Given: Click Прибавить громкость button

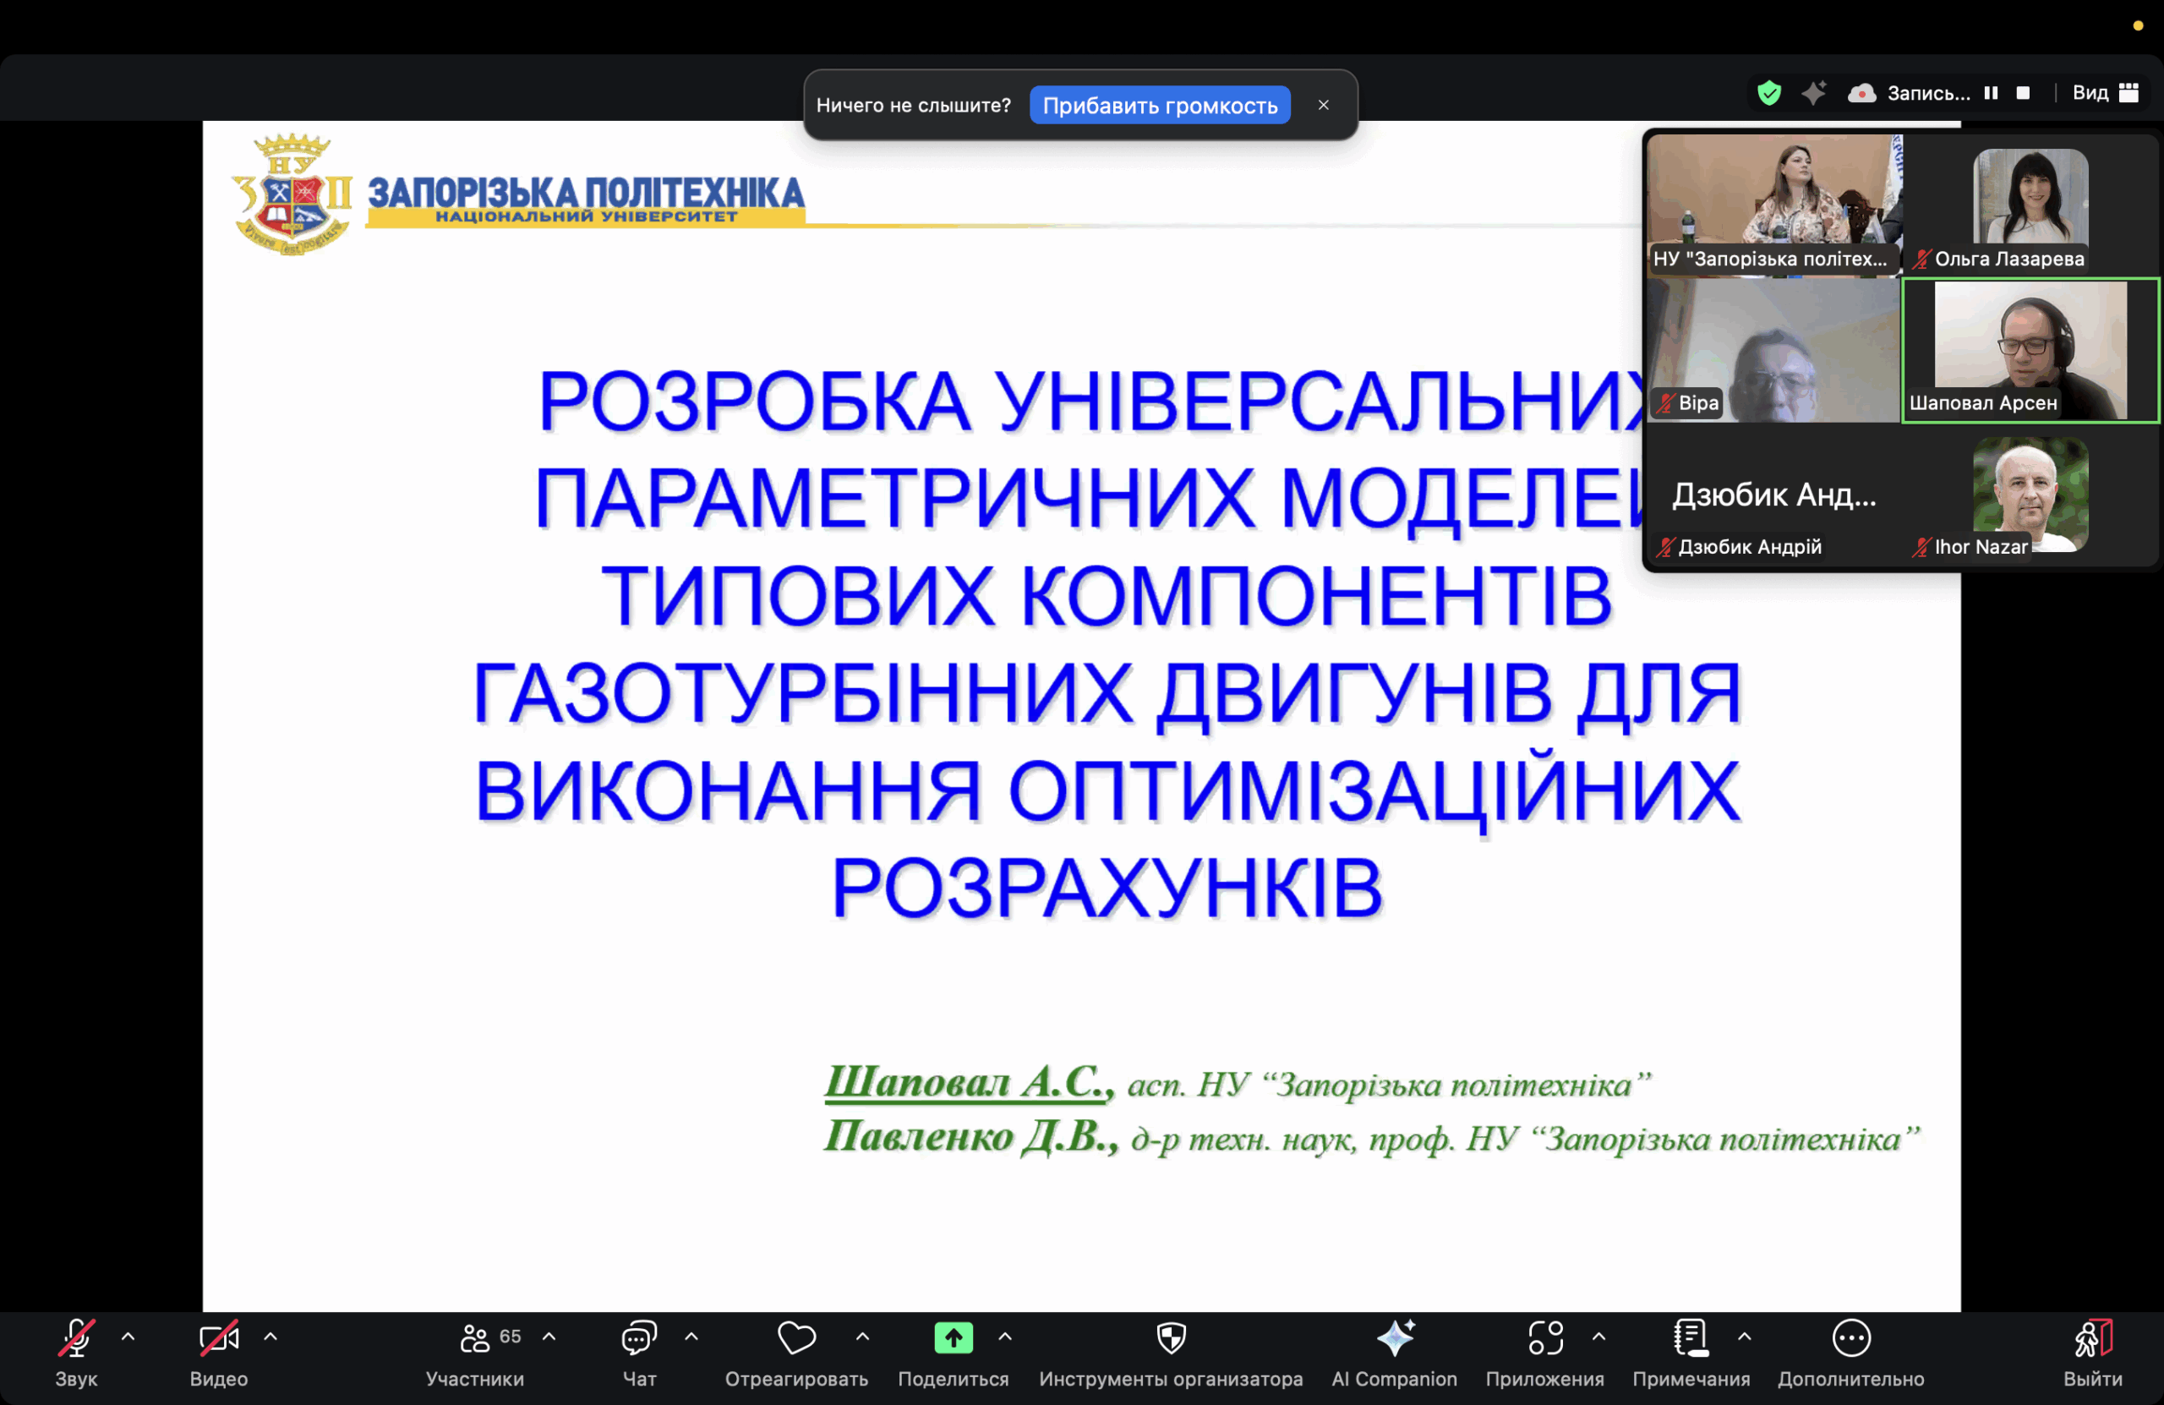Looking at the screenshot, I should tap(1159, 106).
